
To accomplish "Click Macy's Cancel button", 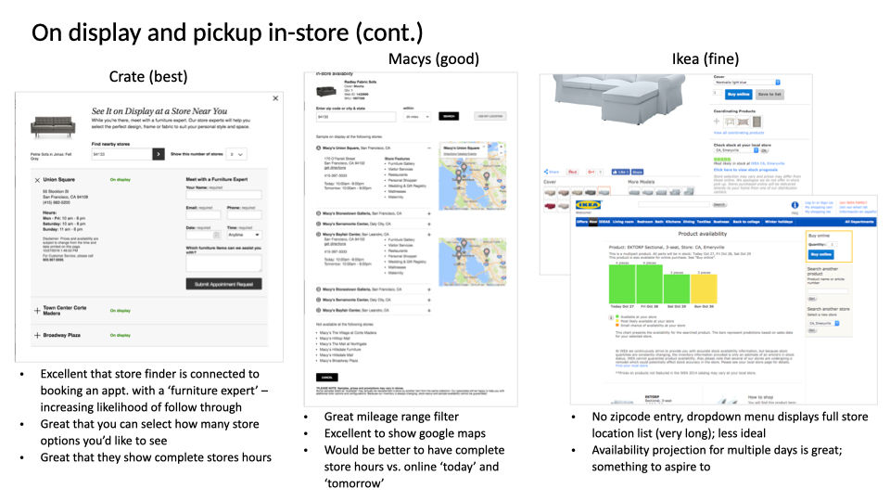I will 327,378.
